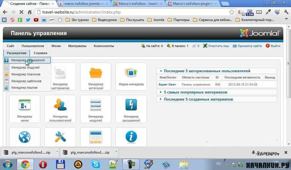Click the Joomla logo
Screen dimensions: 291x170
[260, 33]
